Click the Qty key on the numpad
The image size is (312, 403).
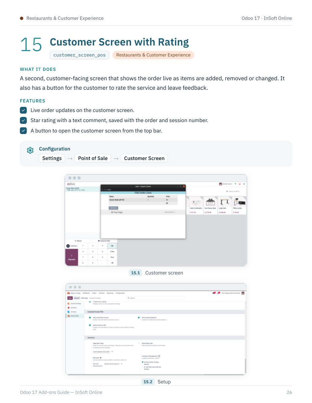112,246
